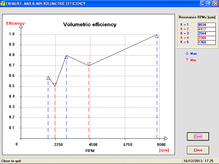Click the Close button

[x=198, y=150]
